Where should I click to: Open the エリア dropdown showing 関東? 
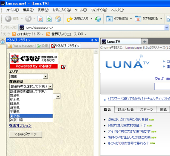pyautogui.click(x=28, y=77)
